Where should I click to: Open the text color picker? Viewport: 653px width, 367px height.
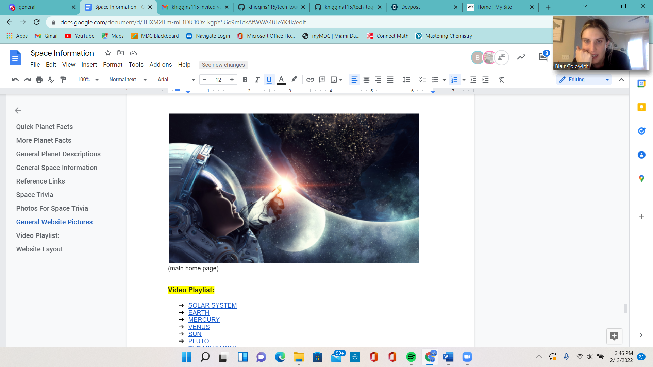[x=281, y=80]
